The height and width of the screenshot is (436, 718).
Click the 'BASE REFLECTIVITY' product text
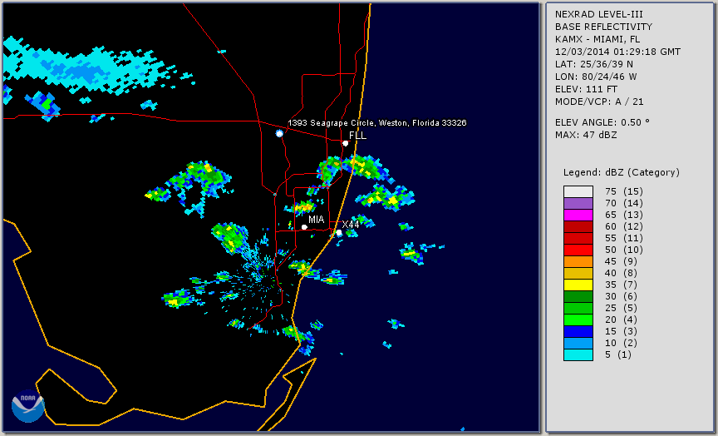603,27
